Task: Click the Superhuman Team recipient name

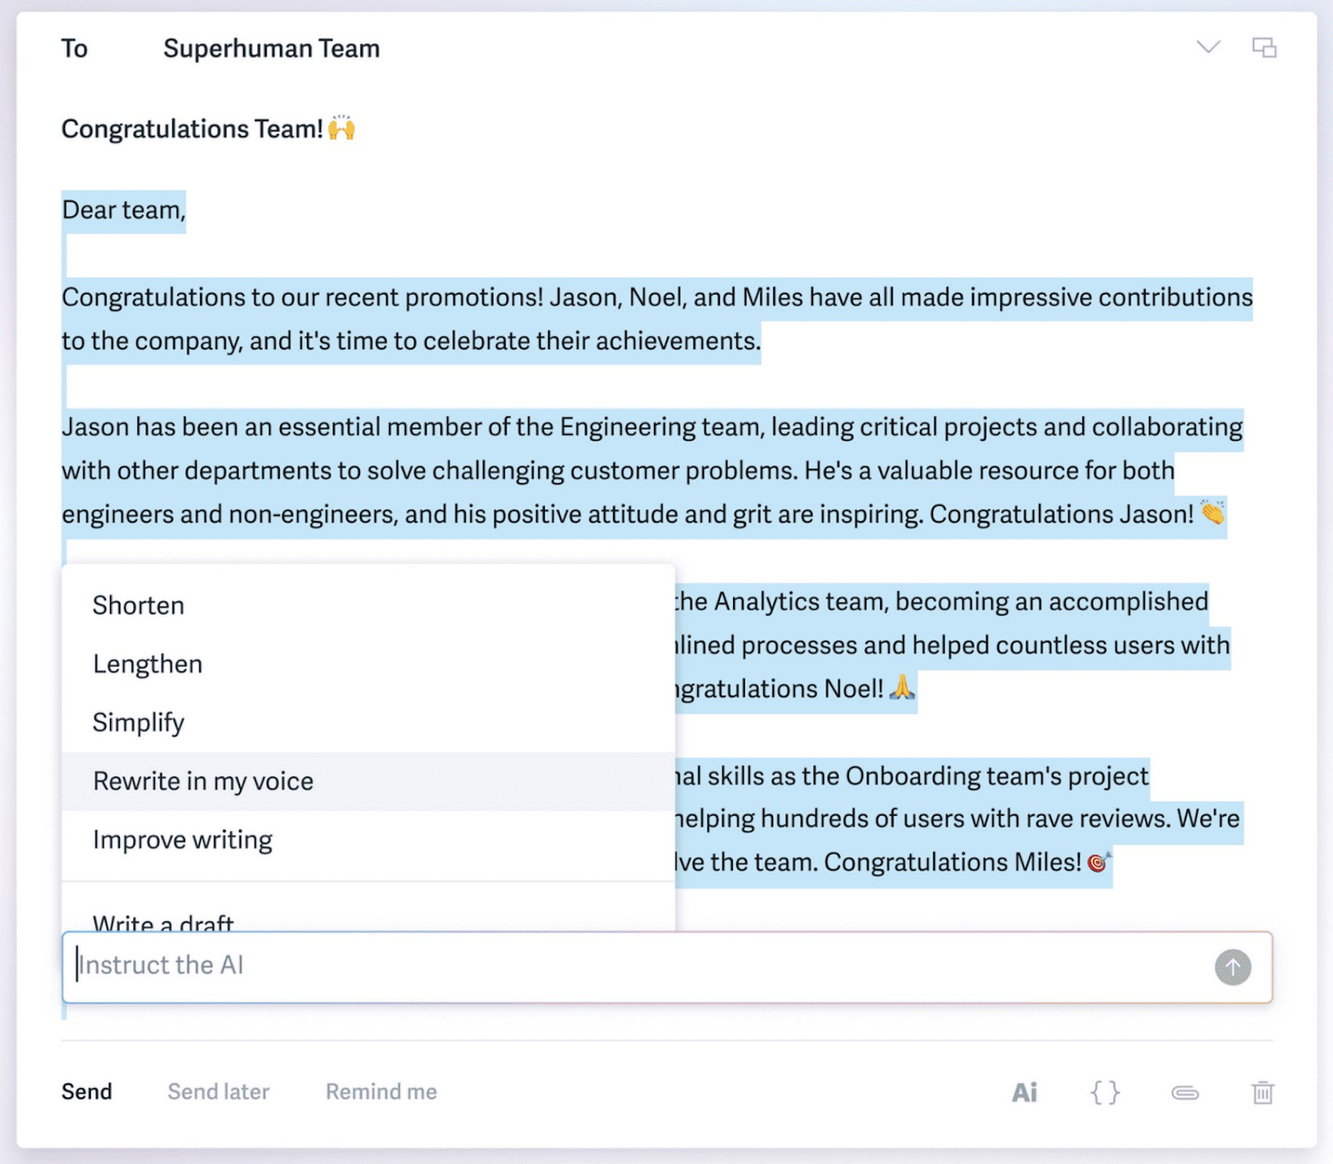Action: pyautogui.click(x=271, y=47)
